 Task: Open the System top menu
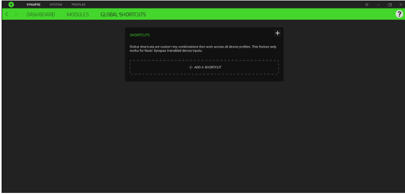(56, 5)
